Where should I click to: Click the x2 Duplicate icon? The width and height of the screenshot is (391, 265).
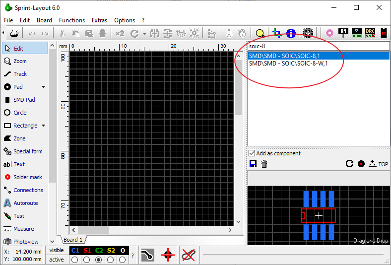120,33
